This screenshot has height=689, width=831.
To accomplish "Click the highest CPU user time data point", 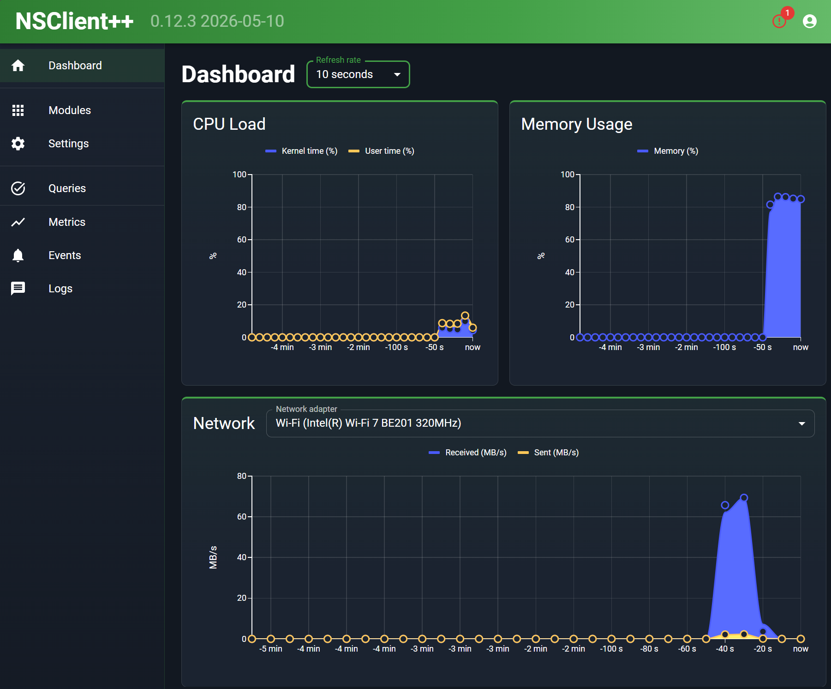I will 465,316.
